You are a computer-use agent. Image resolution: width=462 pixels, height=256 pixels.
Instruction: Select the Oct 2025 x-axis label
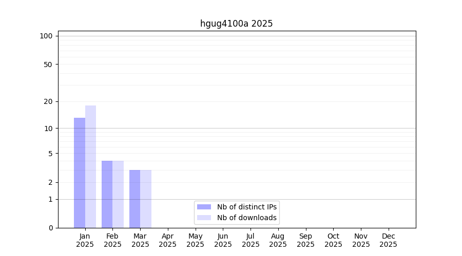click(x=333, y=240)
